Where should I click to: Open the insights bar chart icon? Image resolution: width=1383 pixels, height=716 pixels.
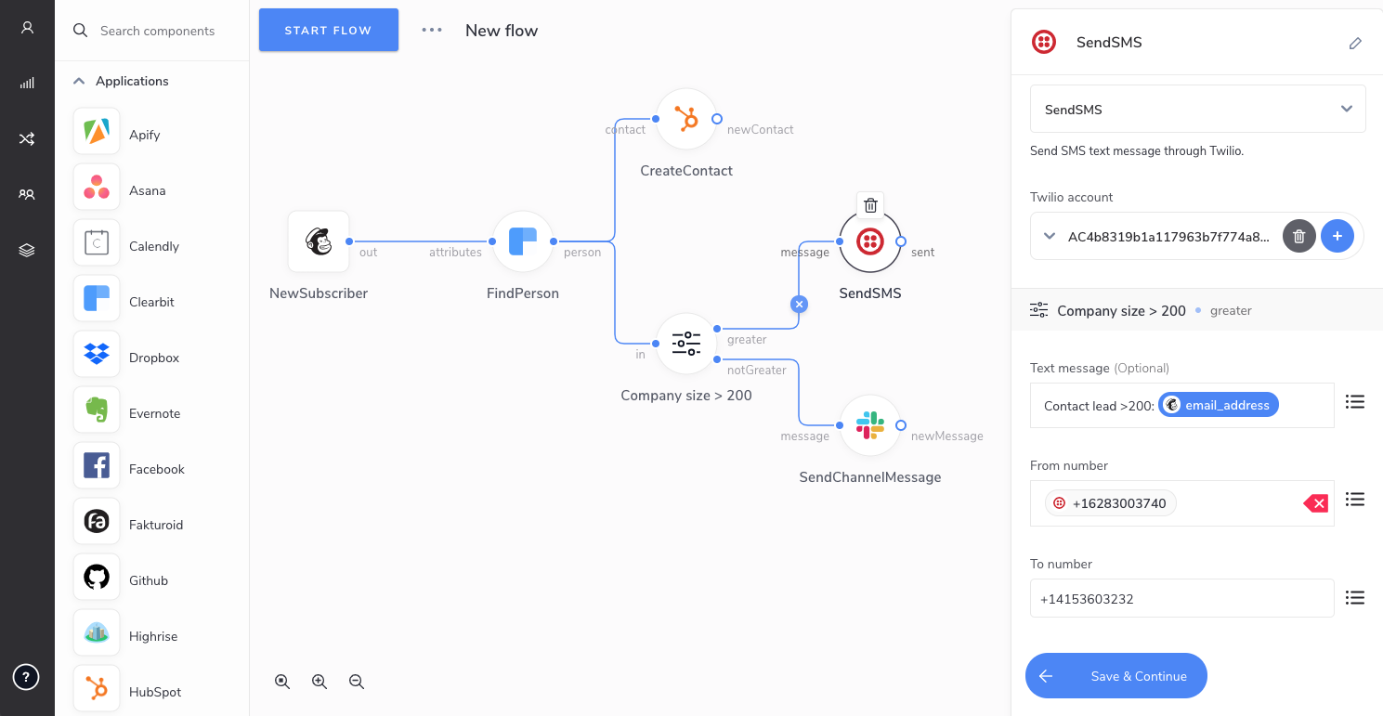[x=27, y=84]
